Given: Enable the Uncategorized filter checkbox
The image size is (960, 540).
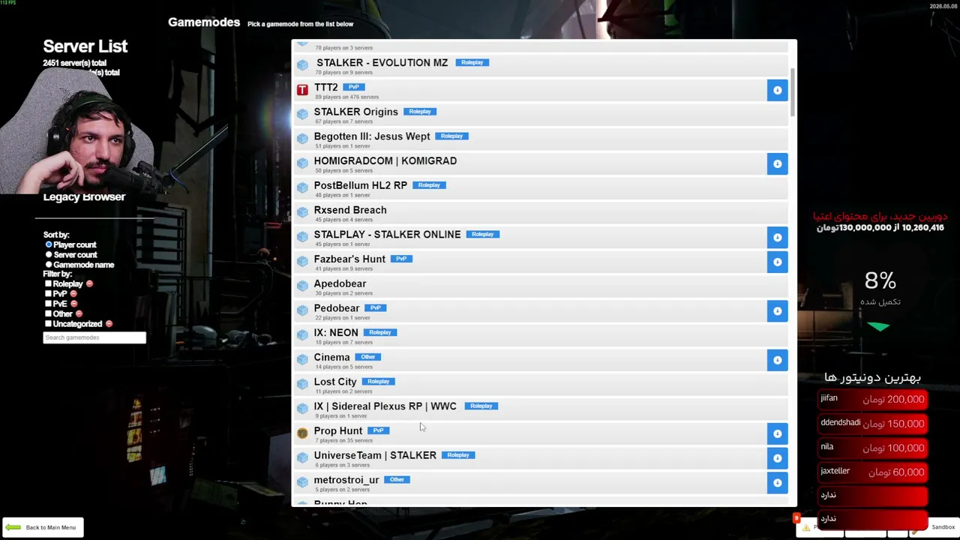Looking at the screenshot, I should 48,324.
